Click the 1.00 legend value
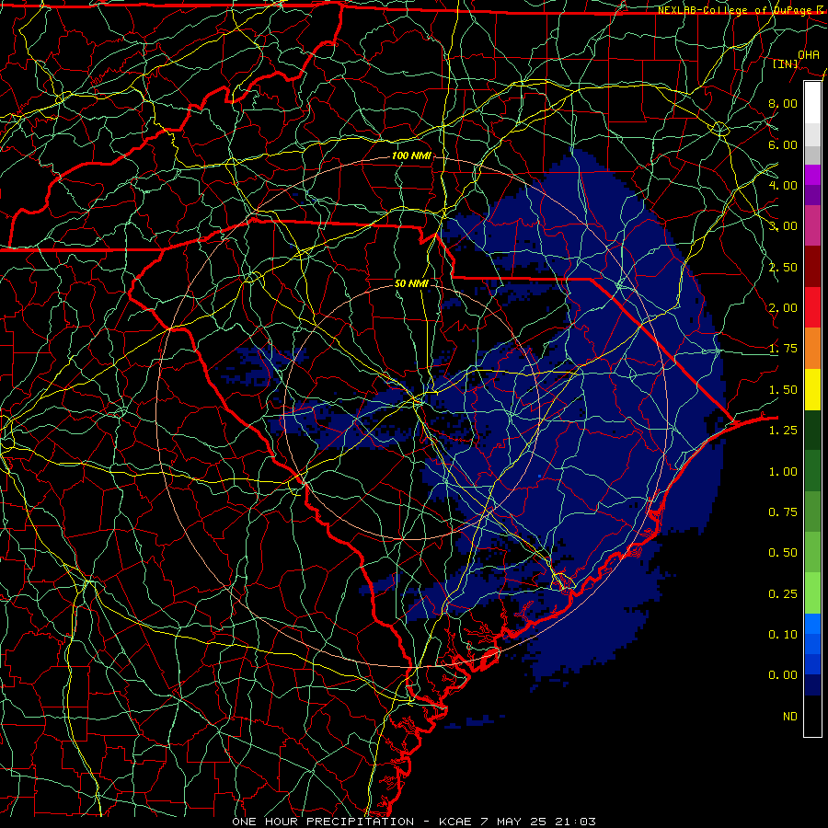The width and height of the screenshot is (828, 828). (x=783, y=472)
